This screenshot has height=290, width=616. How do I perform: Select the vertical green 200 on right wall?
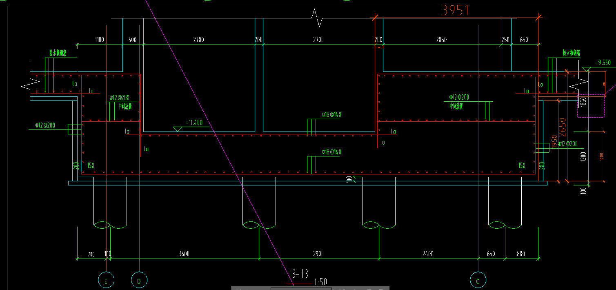pyautogui.click(x=542, y=165)
